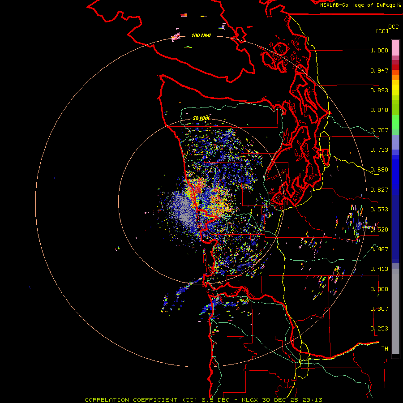Click the 0.520 scale value

pyautogui.click(x=379, y=230)
